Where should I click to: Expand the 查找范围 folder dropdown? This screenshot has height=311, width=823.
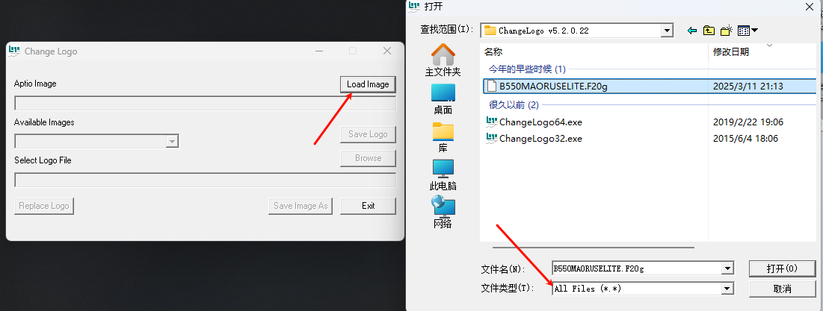(667, 31)
